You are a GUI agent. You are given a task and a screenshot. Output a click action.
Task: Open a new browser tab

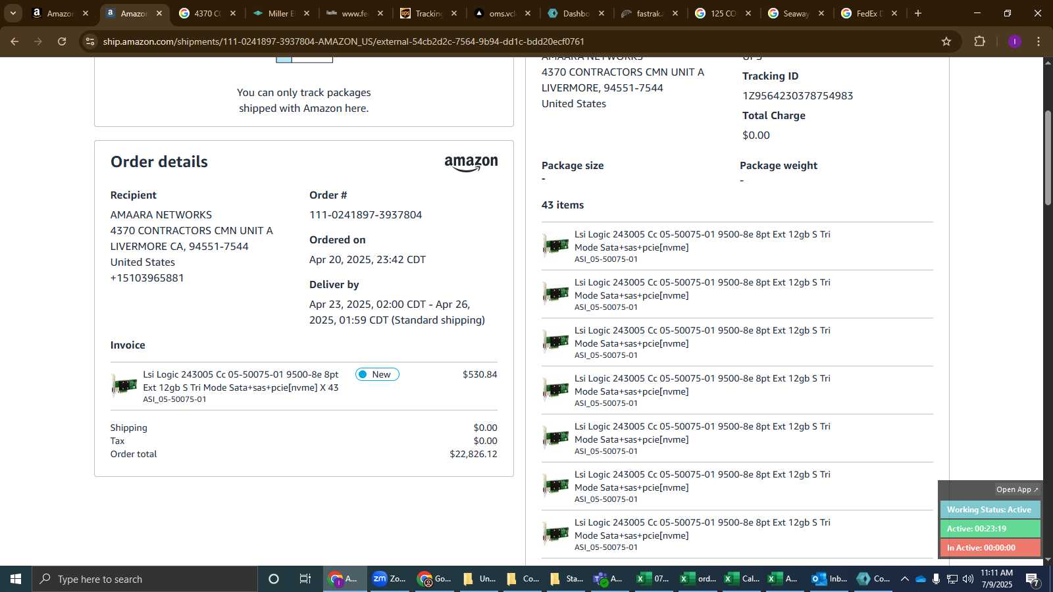click(918, 13)
